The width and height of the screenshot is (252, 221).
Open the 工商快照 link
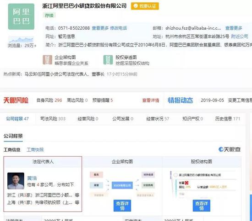pos(35,150)
